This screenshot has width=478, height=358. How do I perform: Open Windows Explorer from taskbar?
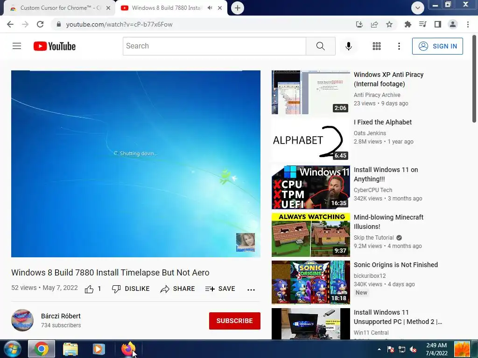click(x=70, y=349)
